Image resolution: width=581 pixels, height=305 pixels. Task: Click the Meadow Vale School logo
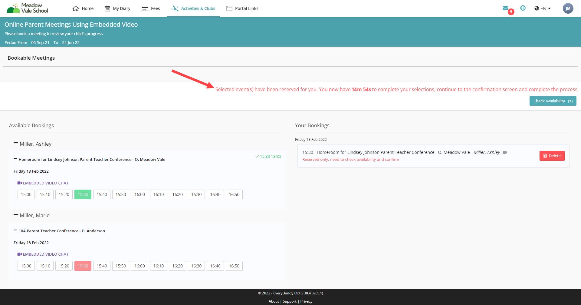point(28,8)
